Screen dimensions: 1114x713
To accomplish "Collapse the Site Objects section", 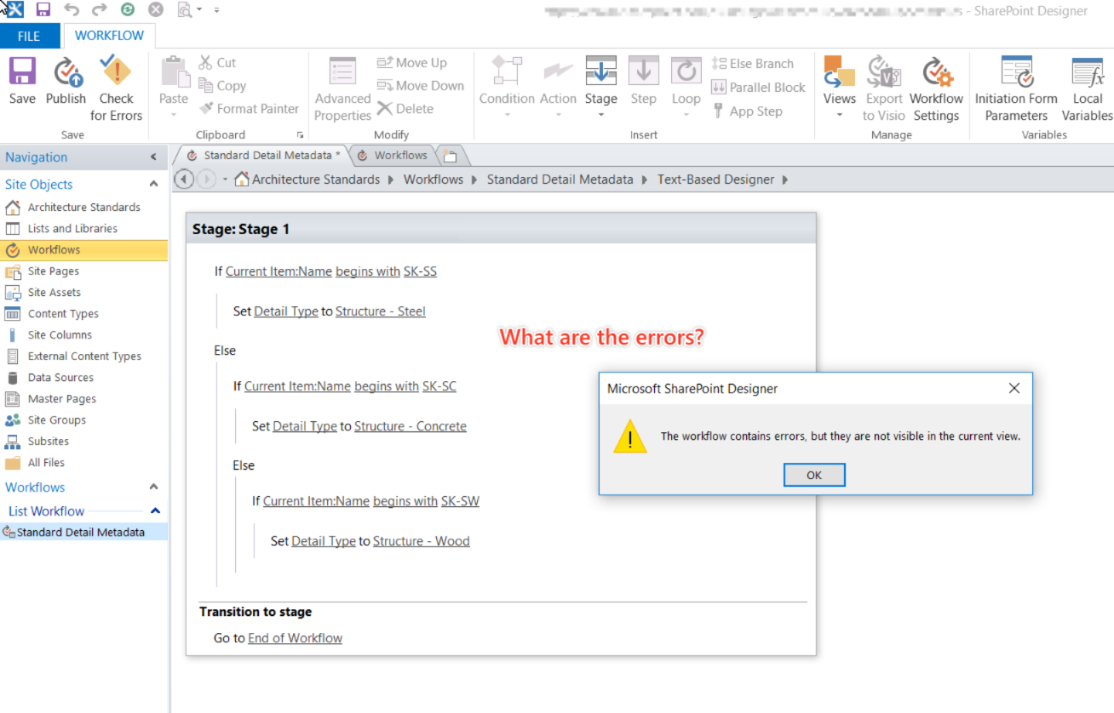I will click(x=153, y=184).
